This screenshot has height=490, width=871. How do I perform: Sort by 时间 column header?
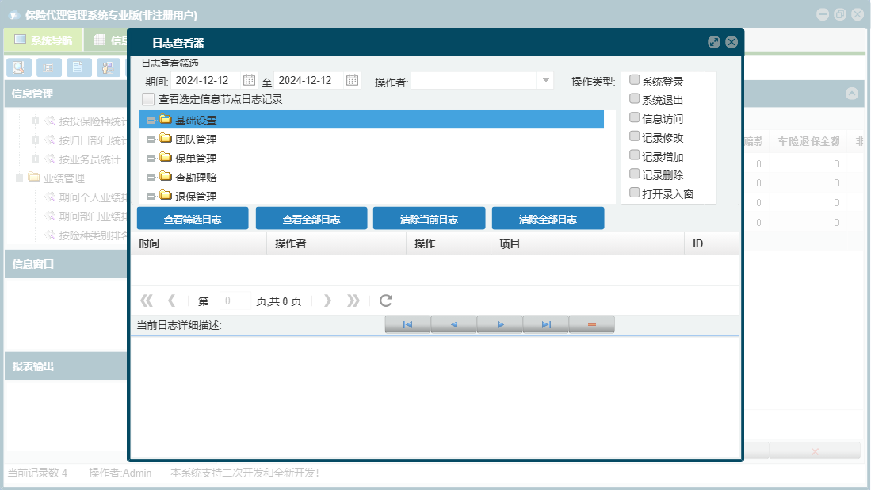tap(199, 243)
